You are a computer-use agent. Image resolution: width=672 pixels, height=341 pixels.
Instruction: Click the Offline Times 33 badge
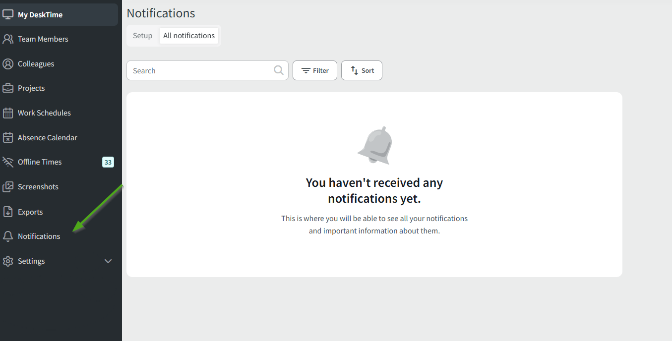(x=108, y=162)
